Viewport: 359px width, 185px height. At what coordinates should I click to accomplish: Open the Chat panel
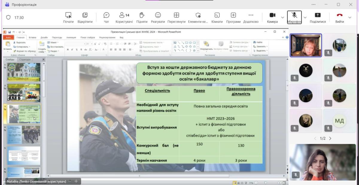[x=106, y=18]
